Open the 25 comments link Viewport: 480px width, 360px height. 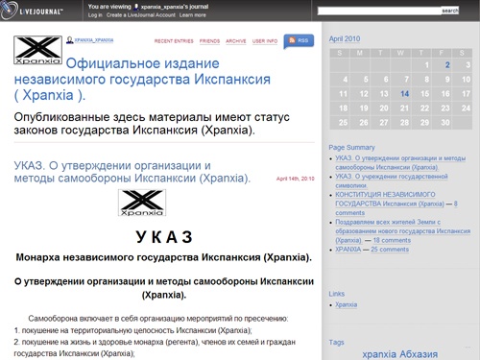pyautogui.click(x=390, y=250)
